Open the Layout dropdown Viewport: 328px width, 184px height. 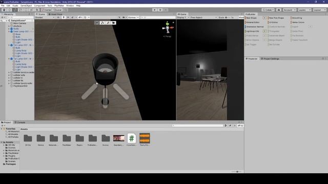pyautogui.click(x=319, y=10)
